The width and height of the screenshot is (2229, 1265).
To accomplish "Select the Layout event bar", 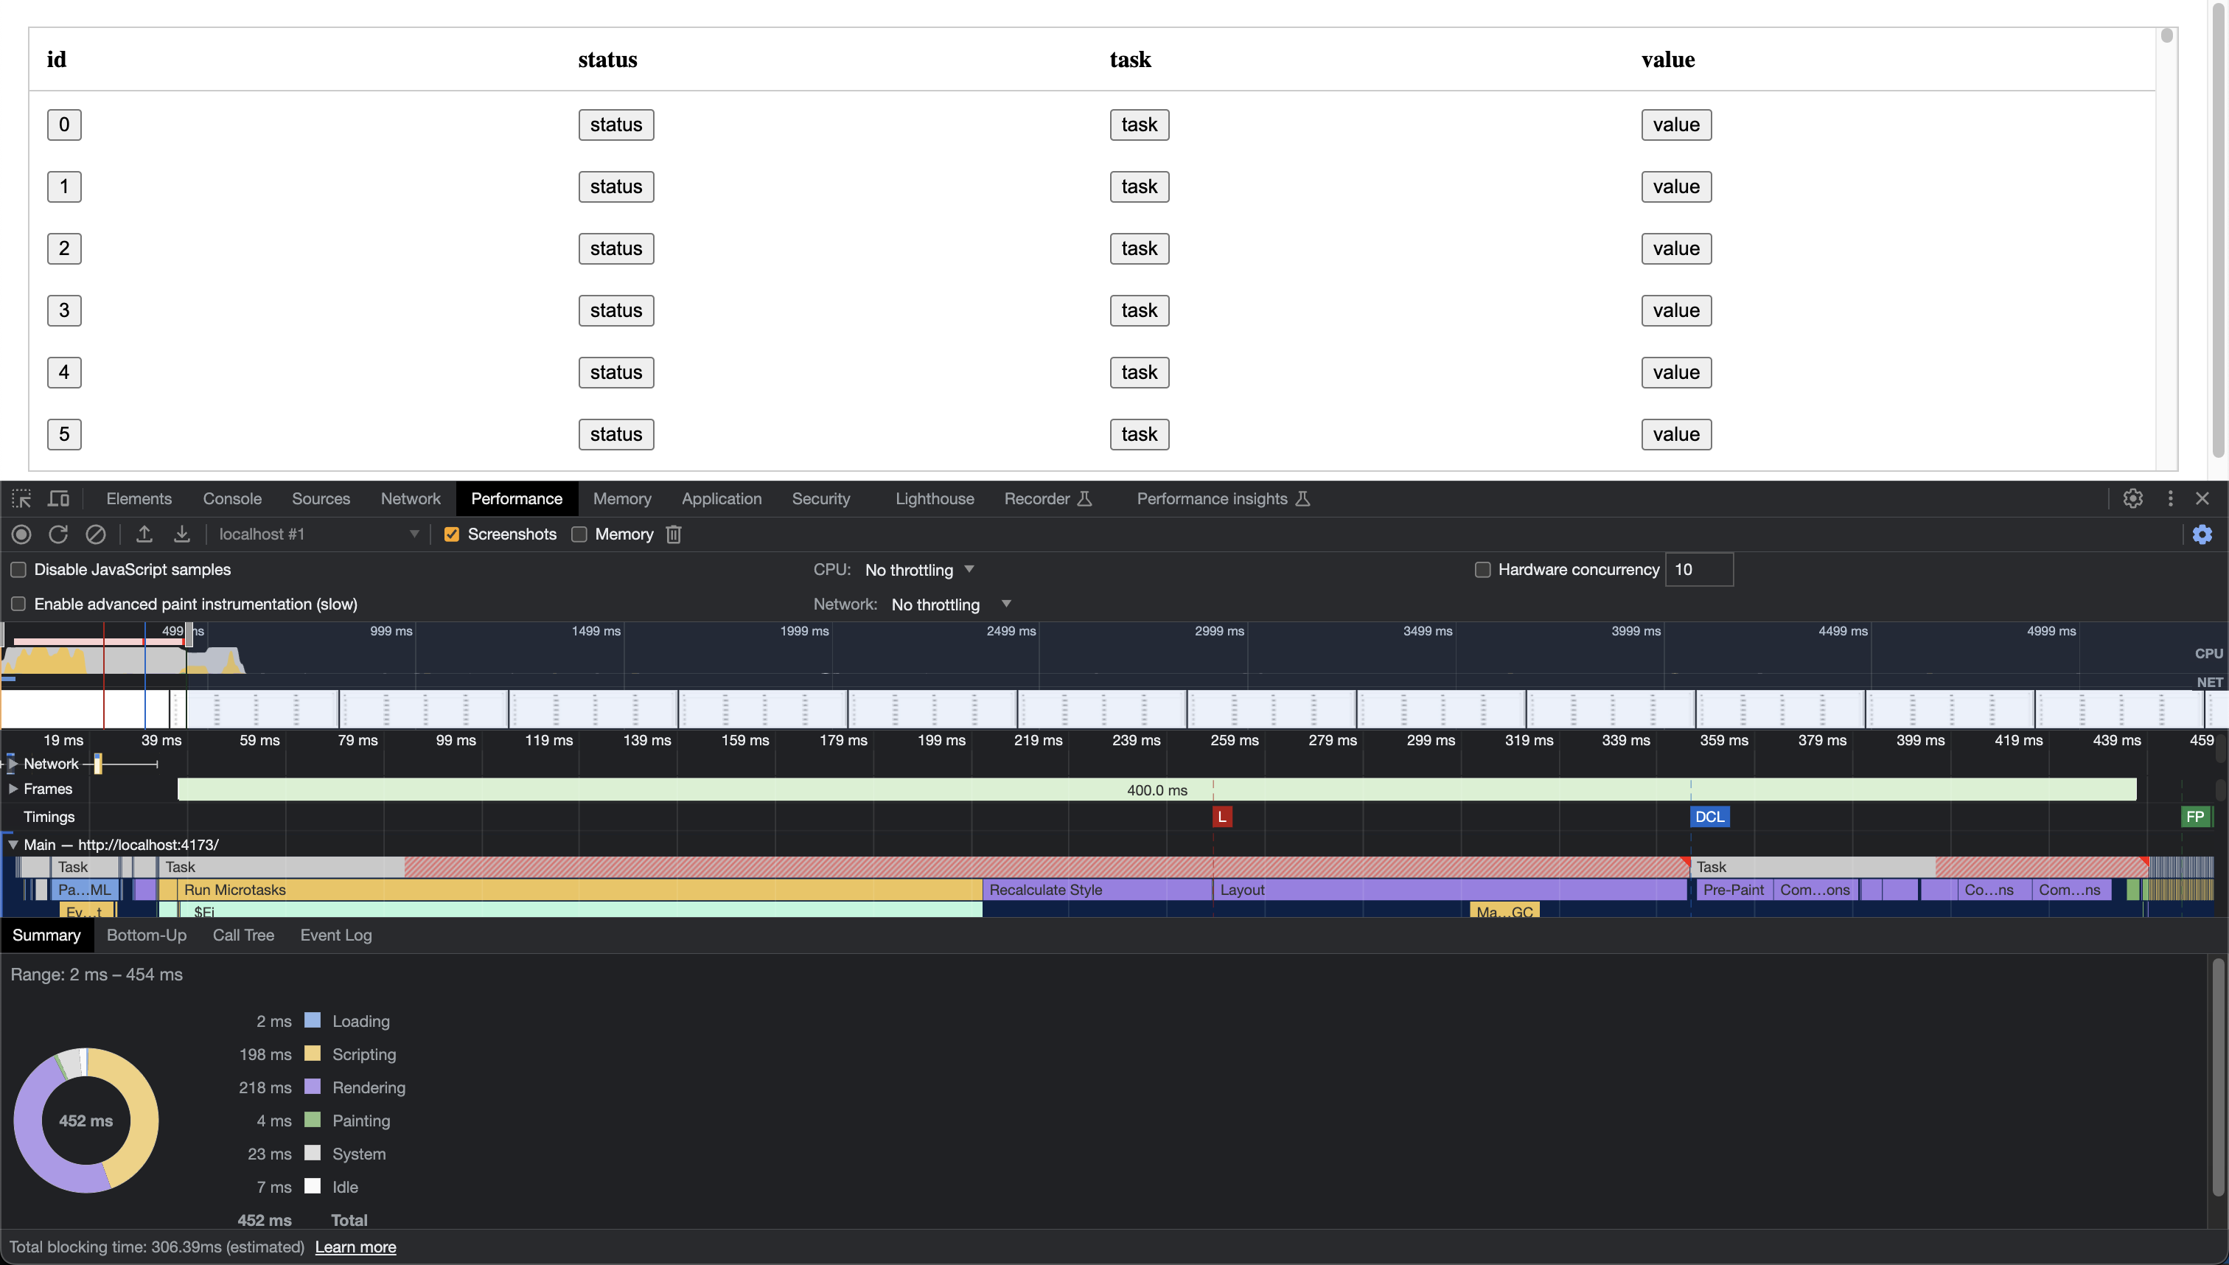I will pyautogui.click(x=1450, y=890).
